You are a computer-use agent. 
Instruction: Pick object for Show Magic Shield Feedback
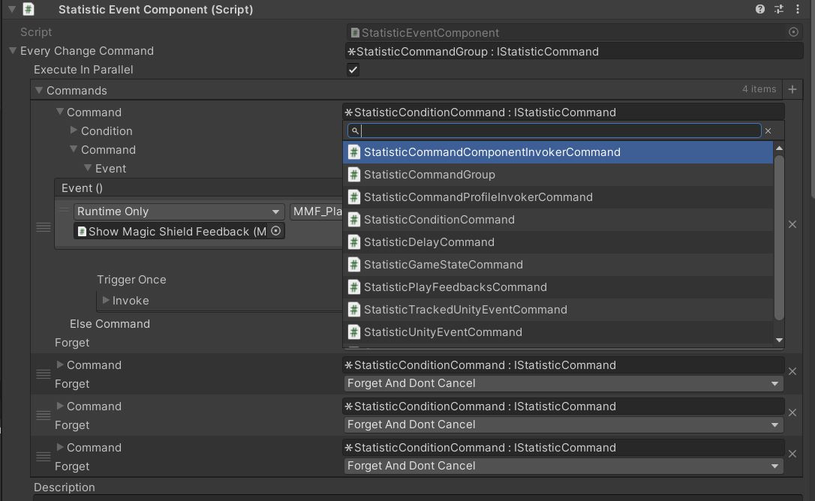[275, 231]
